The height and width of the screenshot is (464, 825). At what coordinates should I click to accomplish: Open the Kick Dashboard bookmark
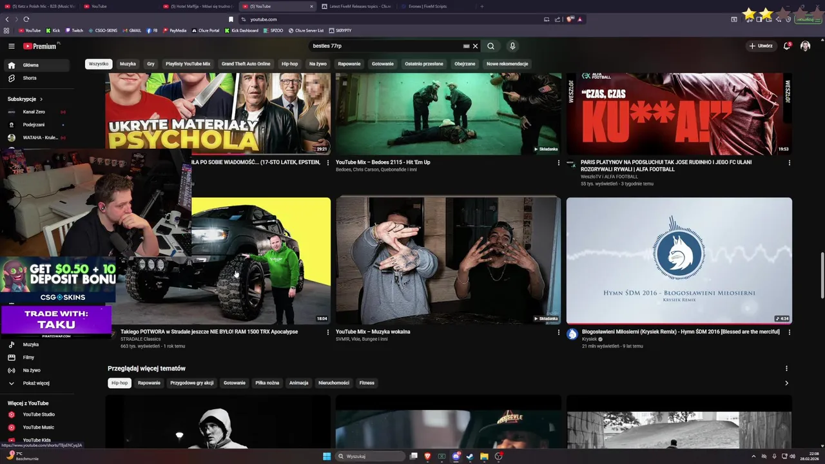(241, 30)
